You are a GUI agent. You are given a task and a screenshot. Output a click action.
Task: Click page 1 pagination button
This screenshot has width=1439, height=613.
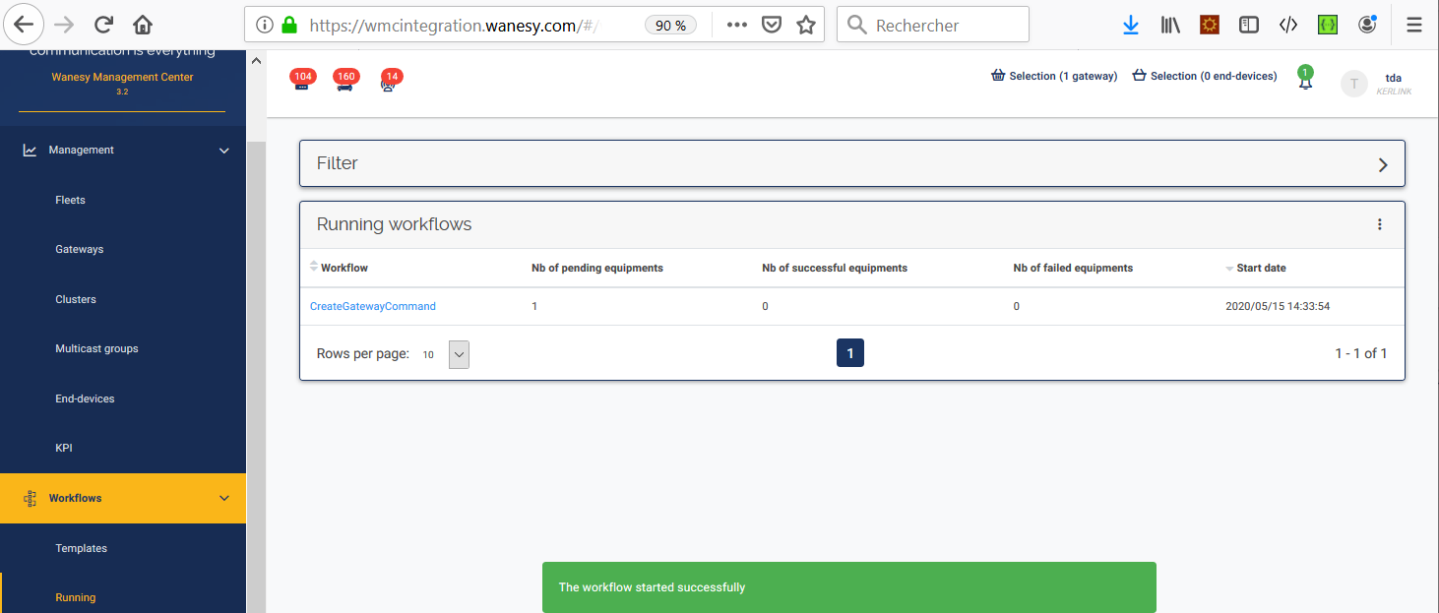pos(849,353)
